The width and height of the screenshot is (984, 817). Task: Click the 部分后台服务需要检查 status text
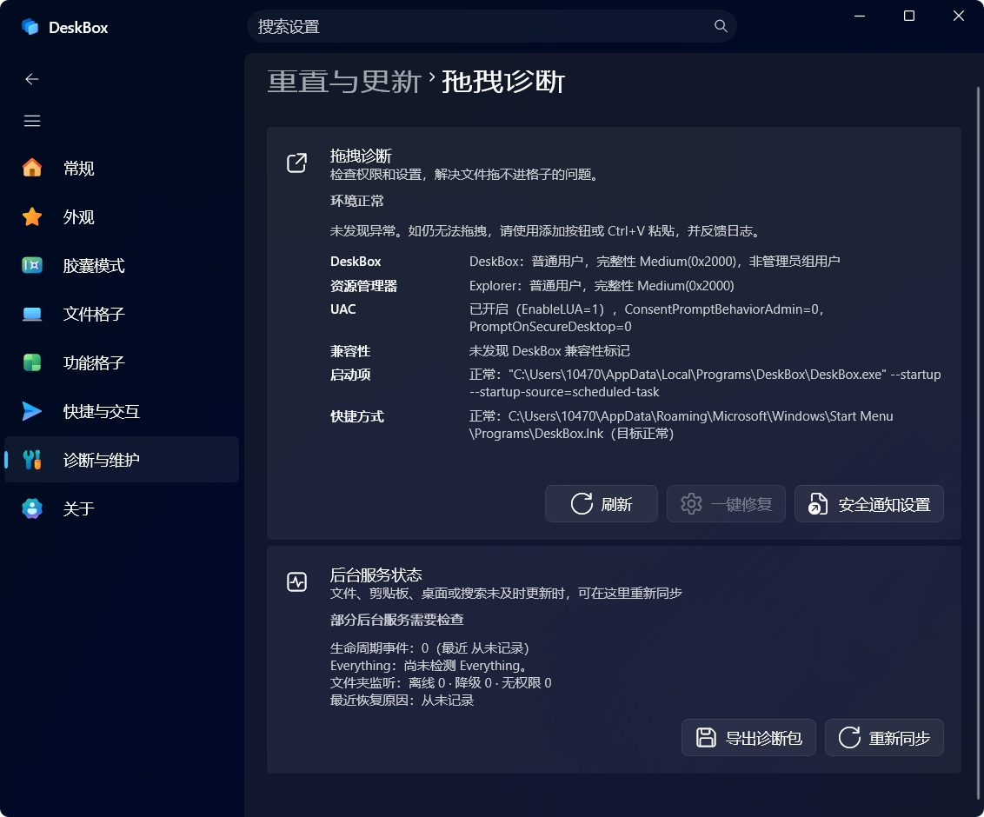(x=396, y=620)
